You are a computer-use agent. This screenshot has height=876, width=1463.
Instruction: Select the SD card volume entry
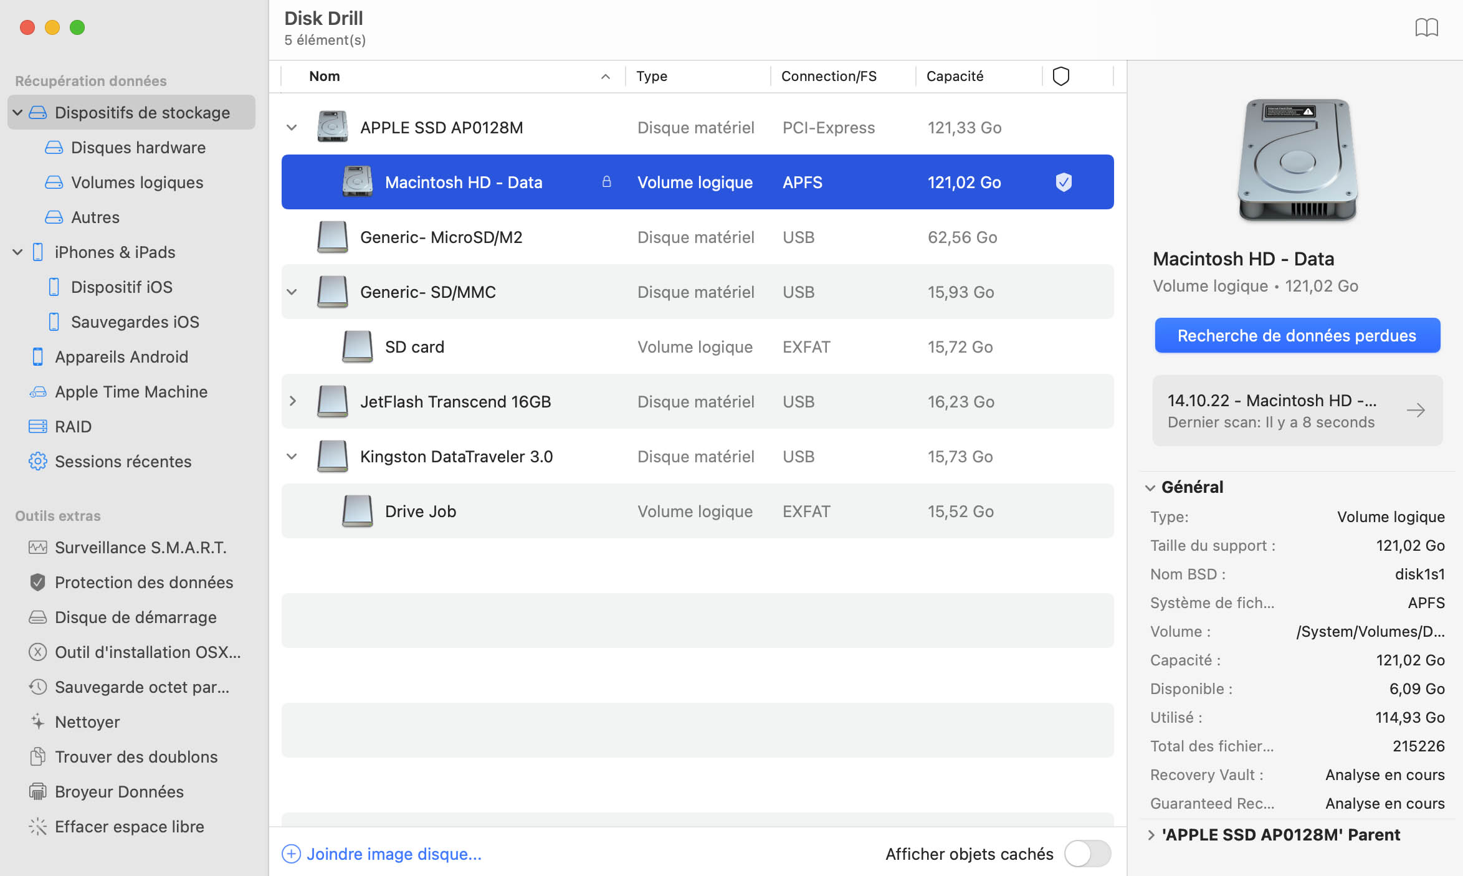414,346
